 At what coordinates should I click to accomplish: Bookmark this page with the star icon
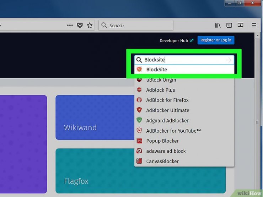point(90,25)
